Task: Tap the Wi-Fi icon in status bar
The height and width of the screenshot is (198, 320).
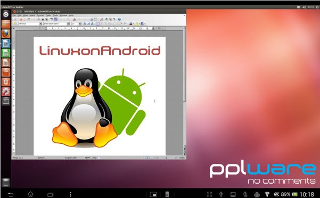Action: [x=267, y=194]
